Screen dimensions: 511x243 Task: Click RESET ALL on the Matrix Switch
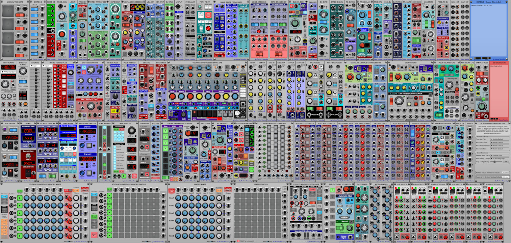tap(238, 240)
